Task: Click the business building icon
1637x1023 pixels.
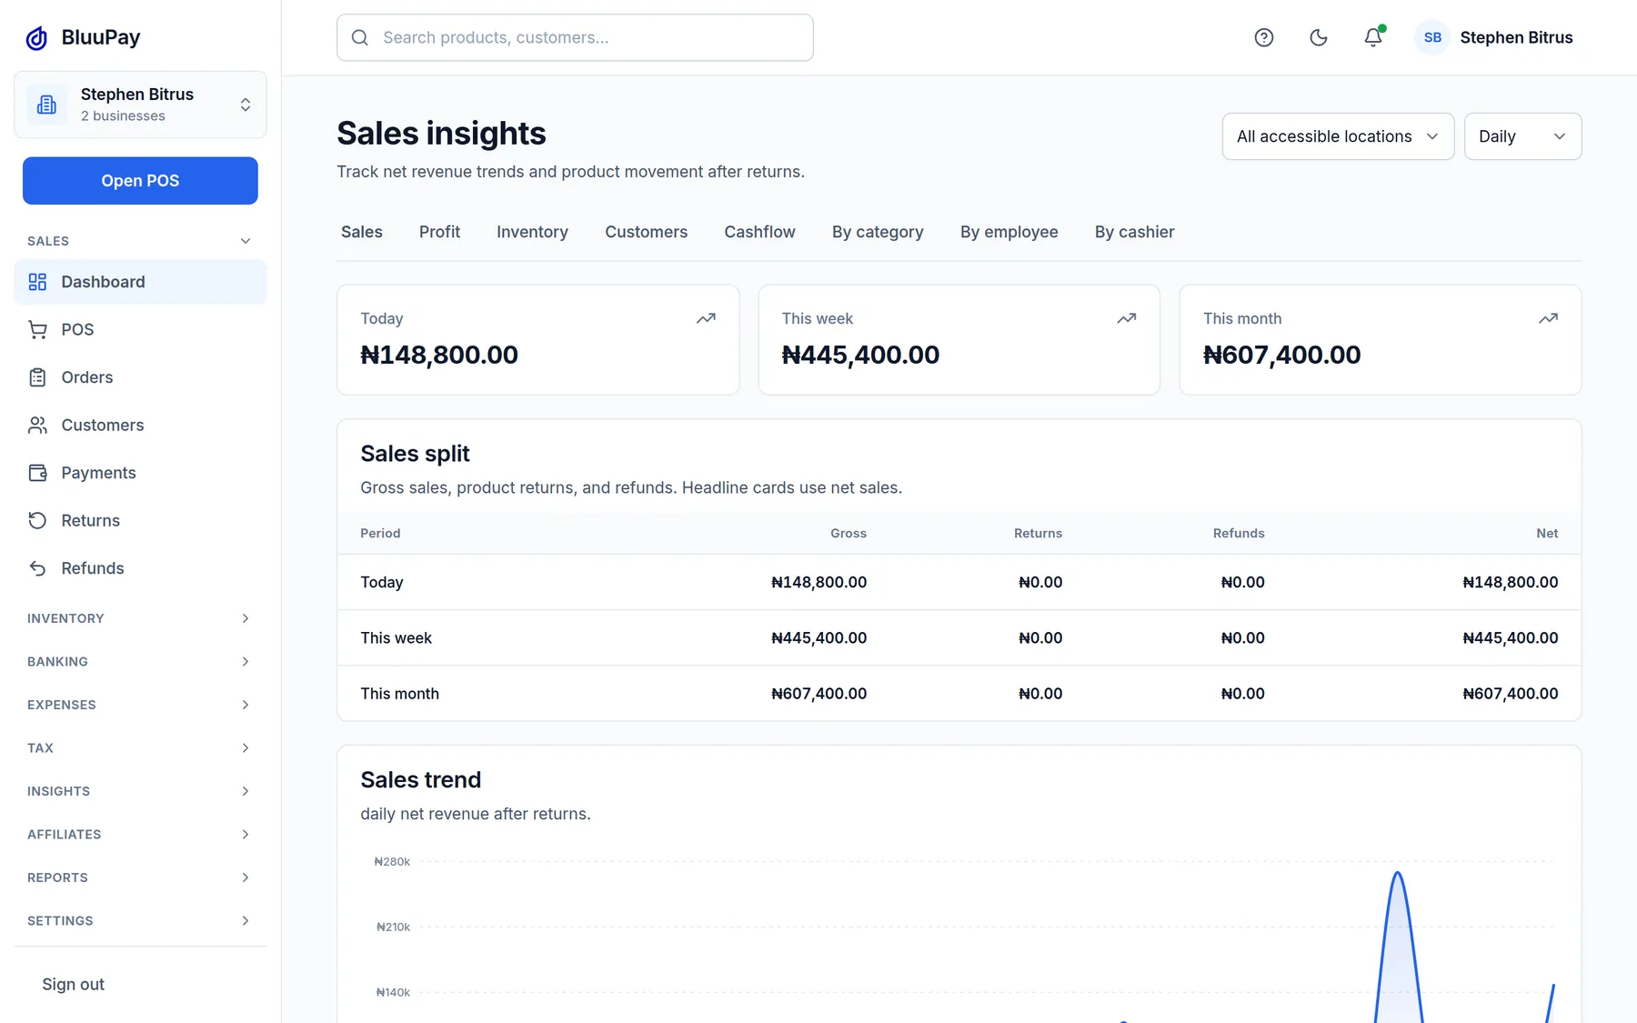Action: tap(46, 105)
